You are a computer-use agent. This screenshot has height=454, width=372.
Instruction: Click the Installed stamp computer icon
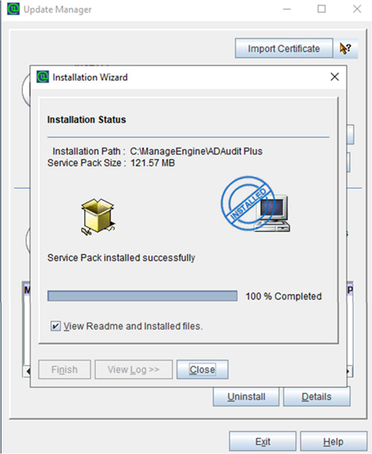coord(255,204)
